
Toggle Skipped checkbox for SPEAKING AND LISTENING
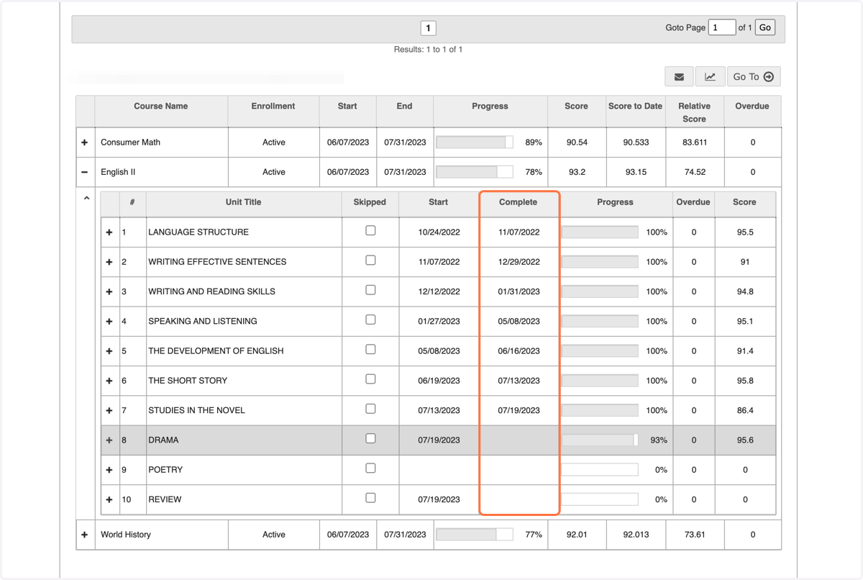[370, 320]
